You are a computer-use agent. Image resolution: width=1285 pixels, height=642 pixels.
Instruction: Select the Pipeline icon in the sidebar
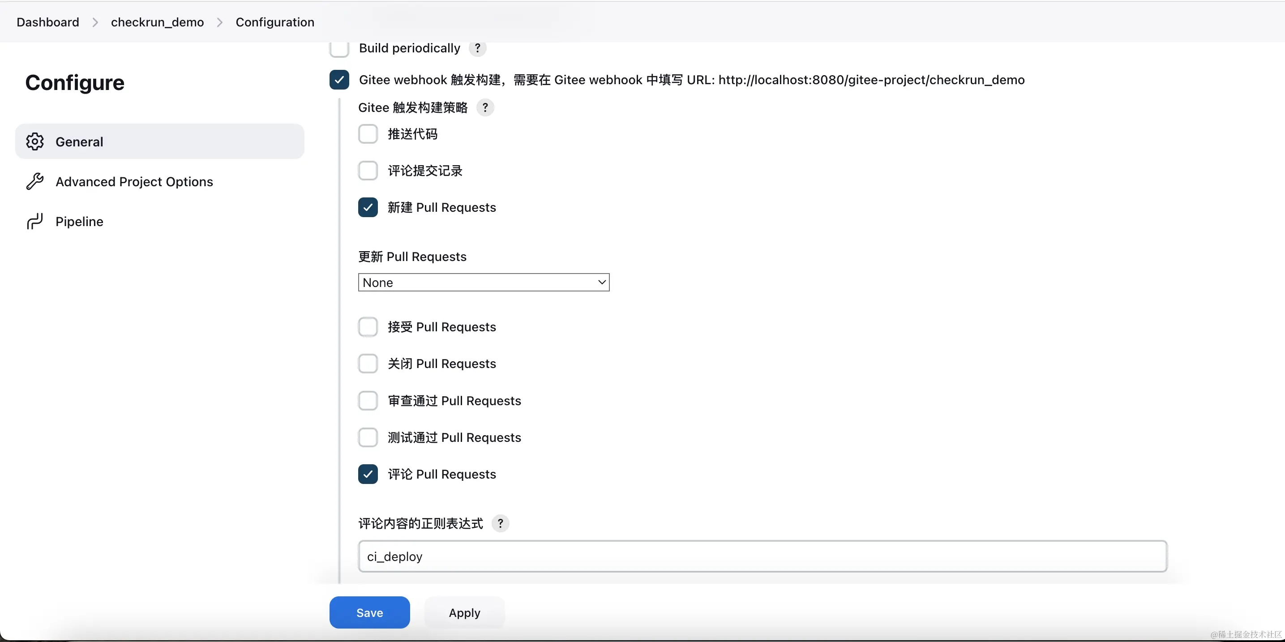35,221
